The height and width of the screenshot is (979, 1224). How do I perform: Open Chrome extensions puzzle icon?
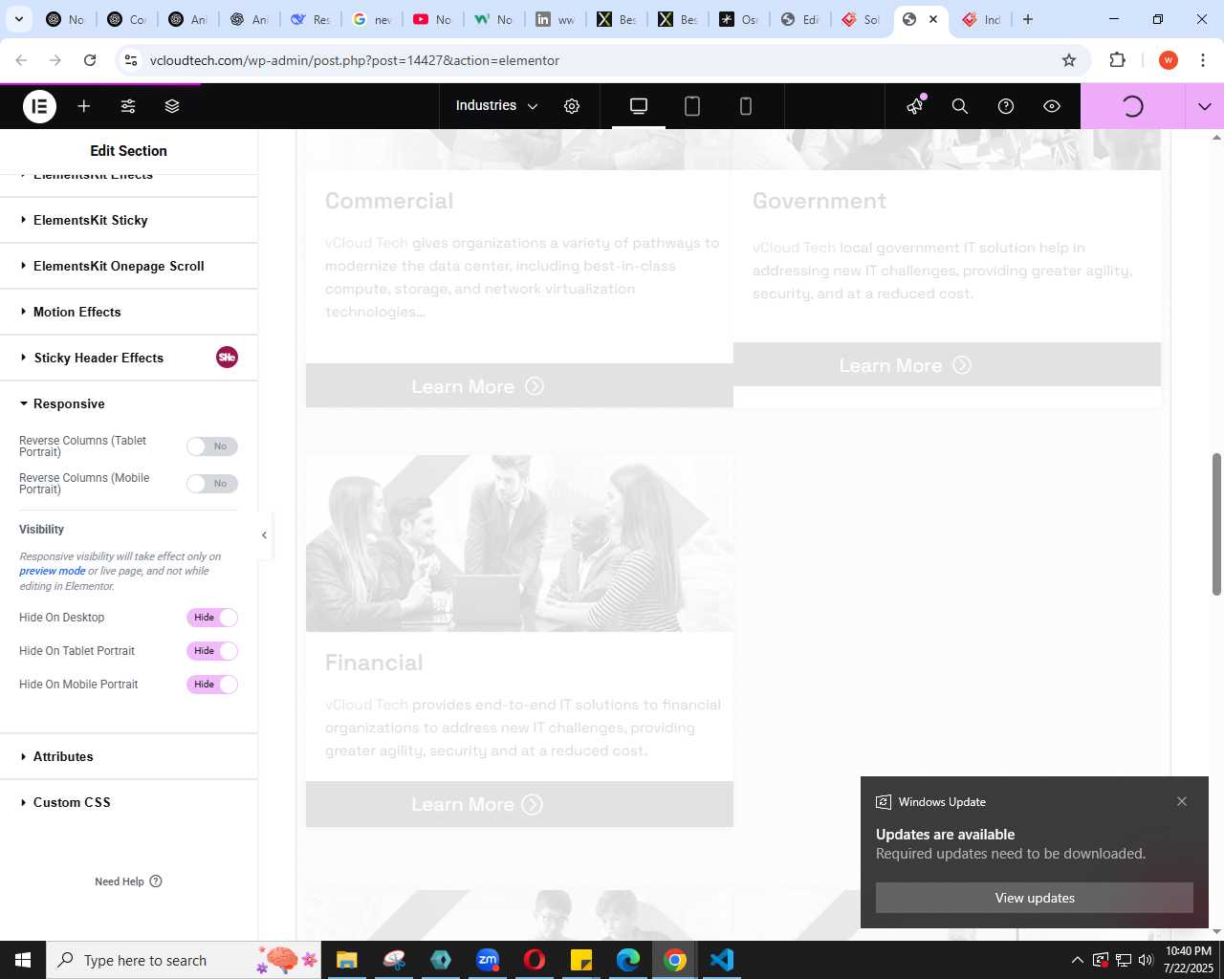pos(1117,60)
